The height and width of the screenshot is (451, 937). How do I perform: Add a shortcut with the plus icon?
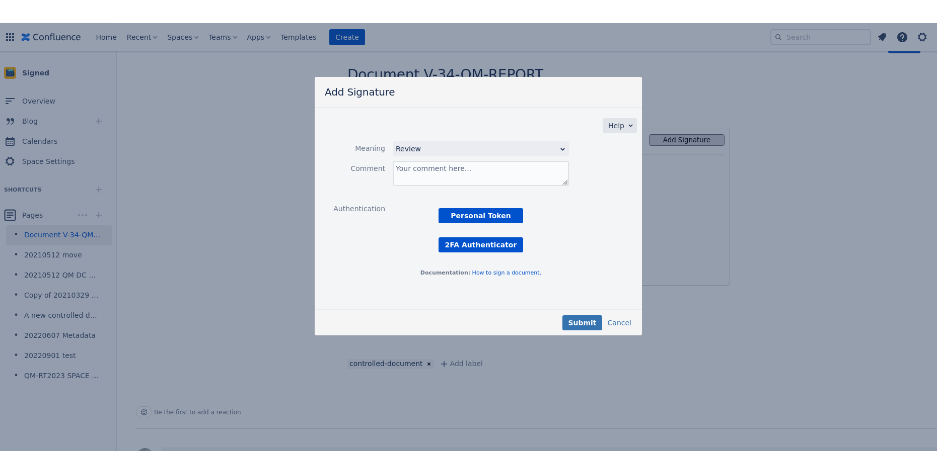click(99, 190)
